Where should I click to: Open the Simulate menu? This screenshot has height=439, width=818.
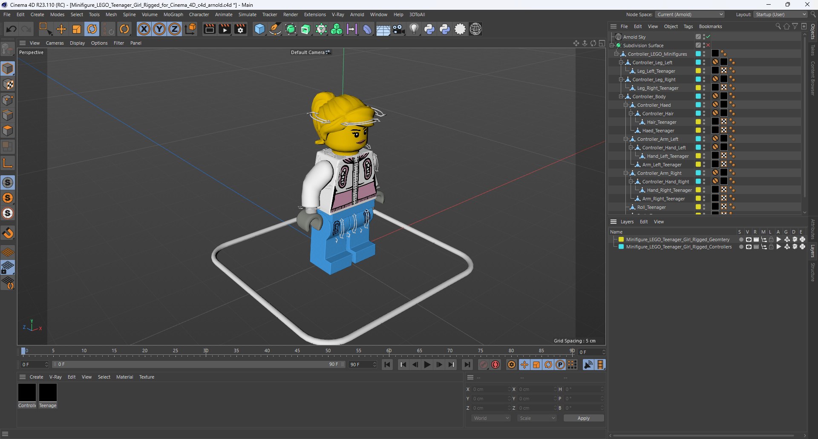pos(247,14)
